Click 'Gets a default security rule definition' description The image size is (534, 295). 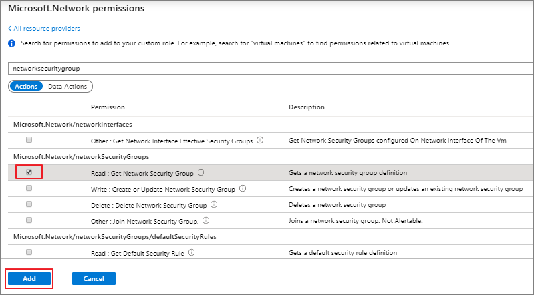(343, 253)
